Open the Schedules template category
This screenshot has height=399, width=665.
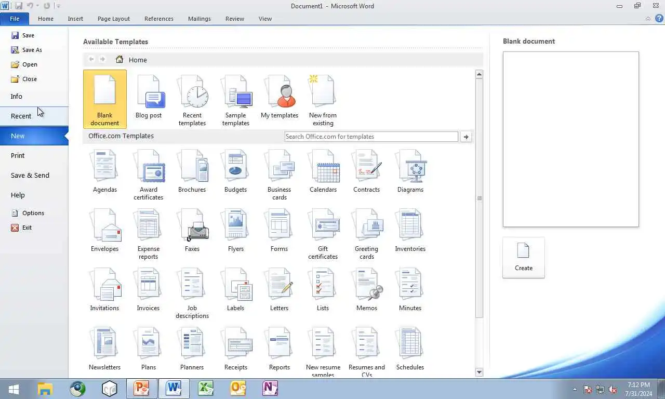click(410, 349)
